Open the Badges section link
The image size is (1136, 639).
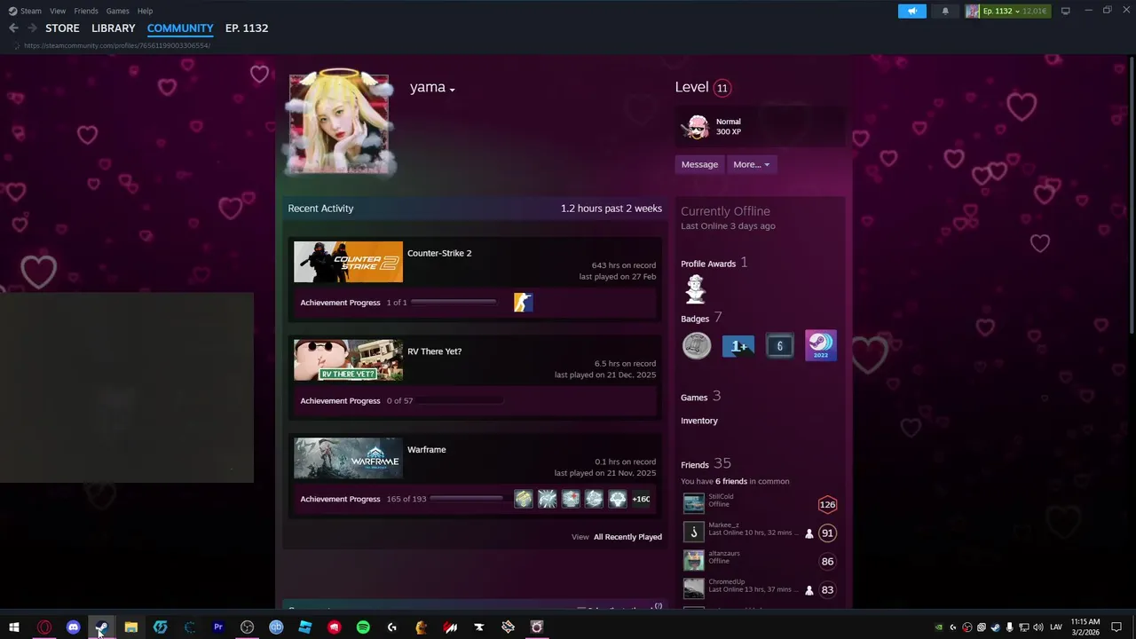point(695,319)
